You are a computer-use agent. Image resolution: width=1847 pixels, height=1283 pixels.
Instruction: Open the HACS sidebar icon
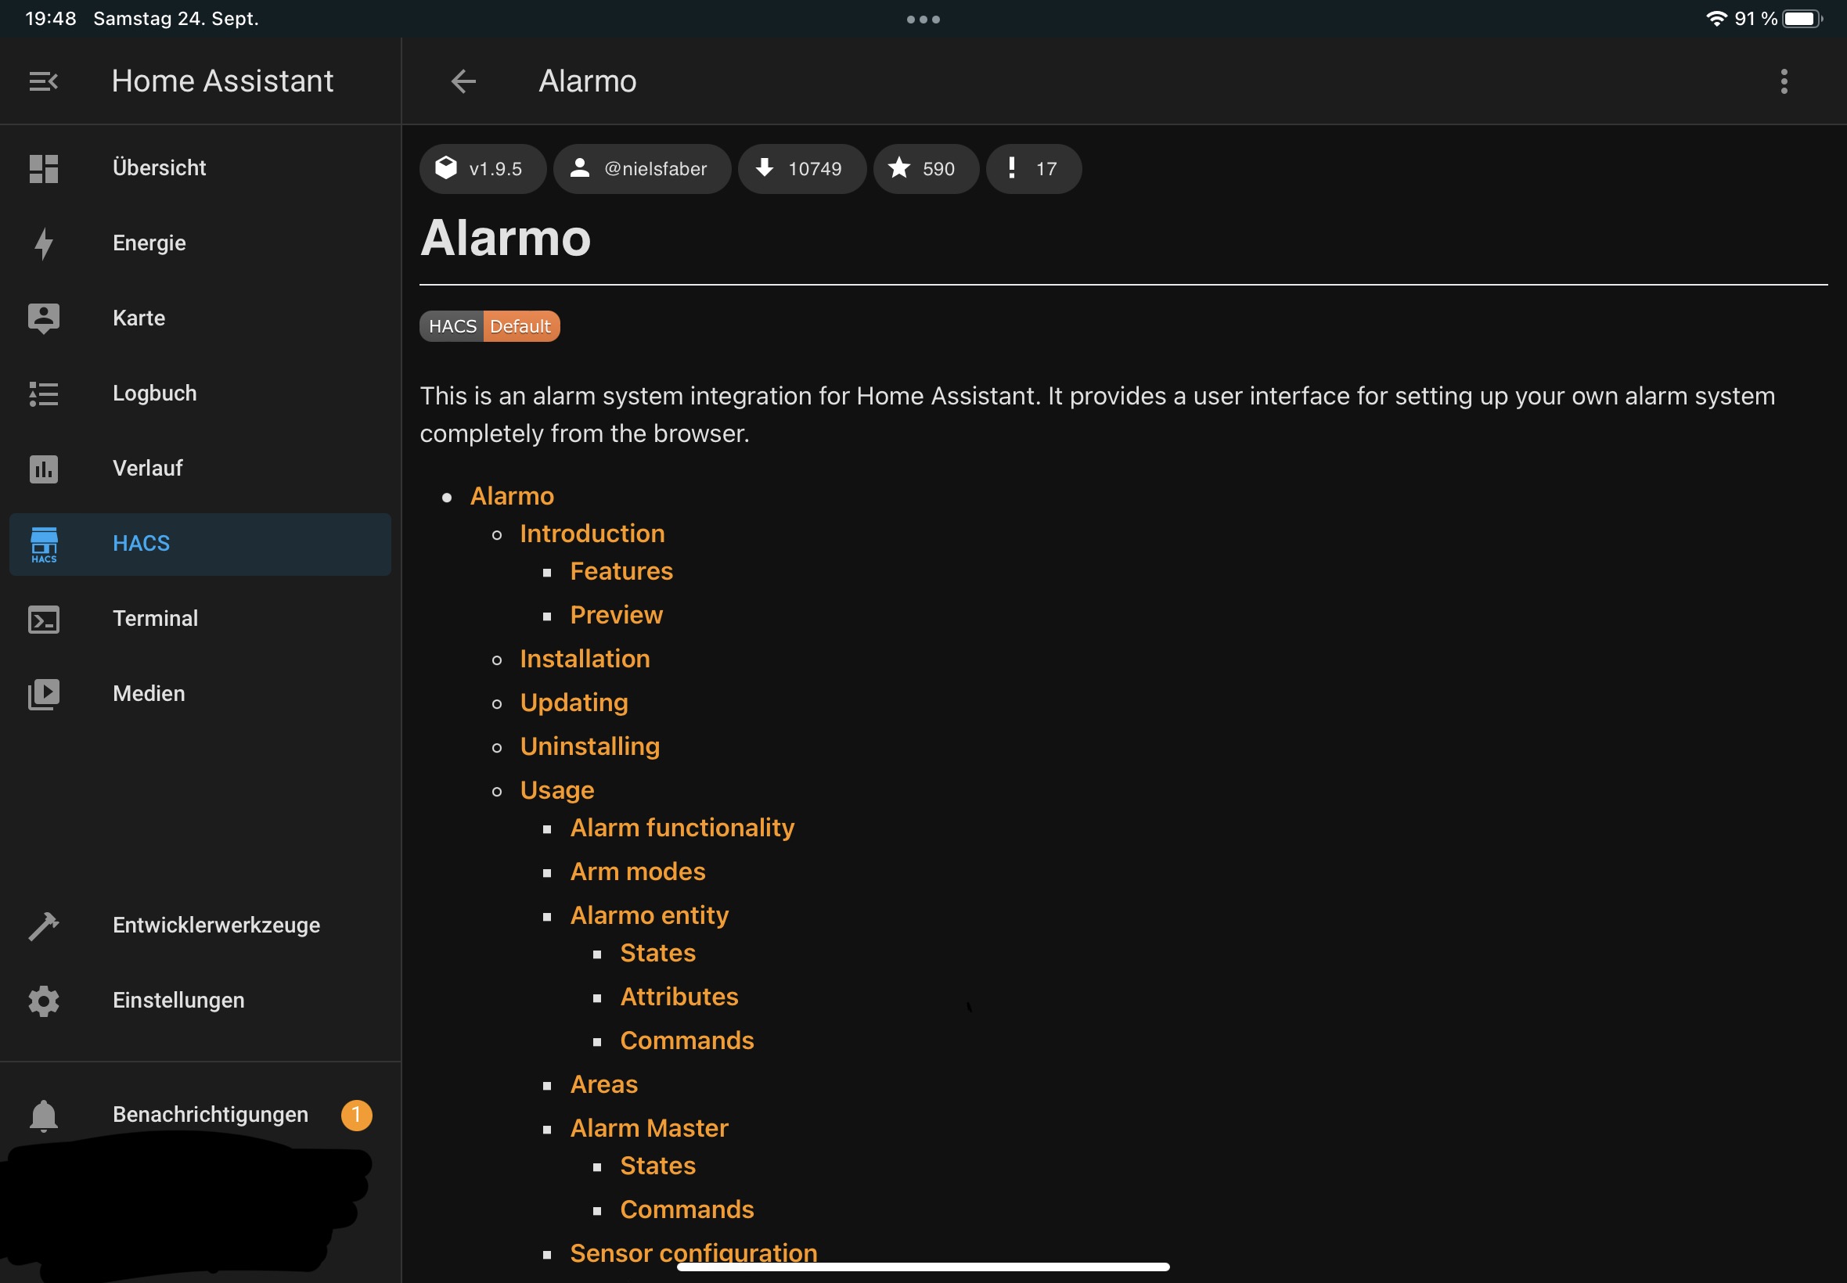click(x=43, y=544)
